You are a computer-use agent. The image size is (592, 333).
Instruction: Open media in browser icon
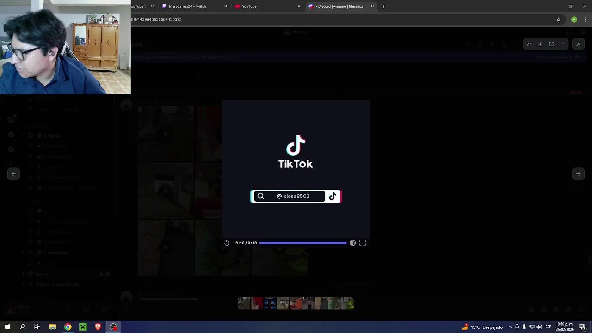pyautogui.click(x=551, y=44)
